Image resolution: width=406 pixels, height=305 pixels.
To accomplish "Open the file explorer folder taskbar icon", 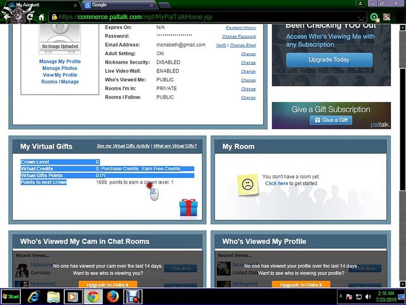I will pyautogui.click(x=53, y=297).
